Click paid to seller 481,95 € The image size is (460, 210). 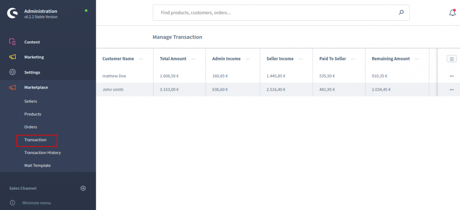pyautogui.click(x=327, y=89)
